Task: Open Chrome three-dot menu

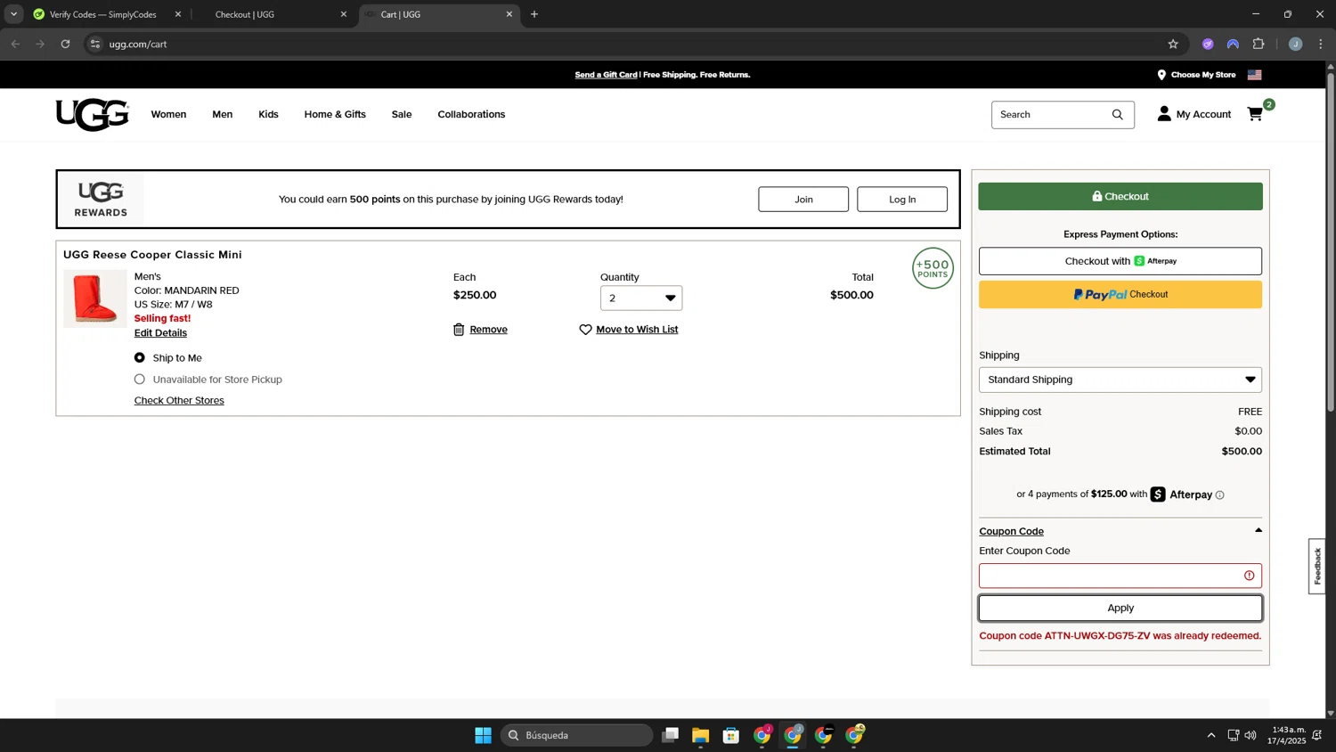Action: click(1321, 44)
